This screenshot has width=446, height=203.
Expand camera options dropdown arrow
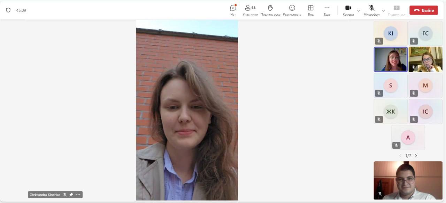pos(359,11)
